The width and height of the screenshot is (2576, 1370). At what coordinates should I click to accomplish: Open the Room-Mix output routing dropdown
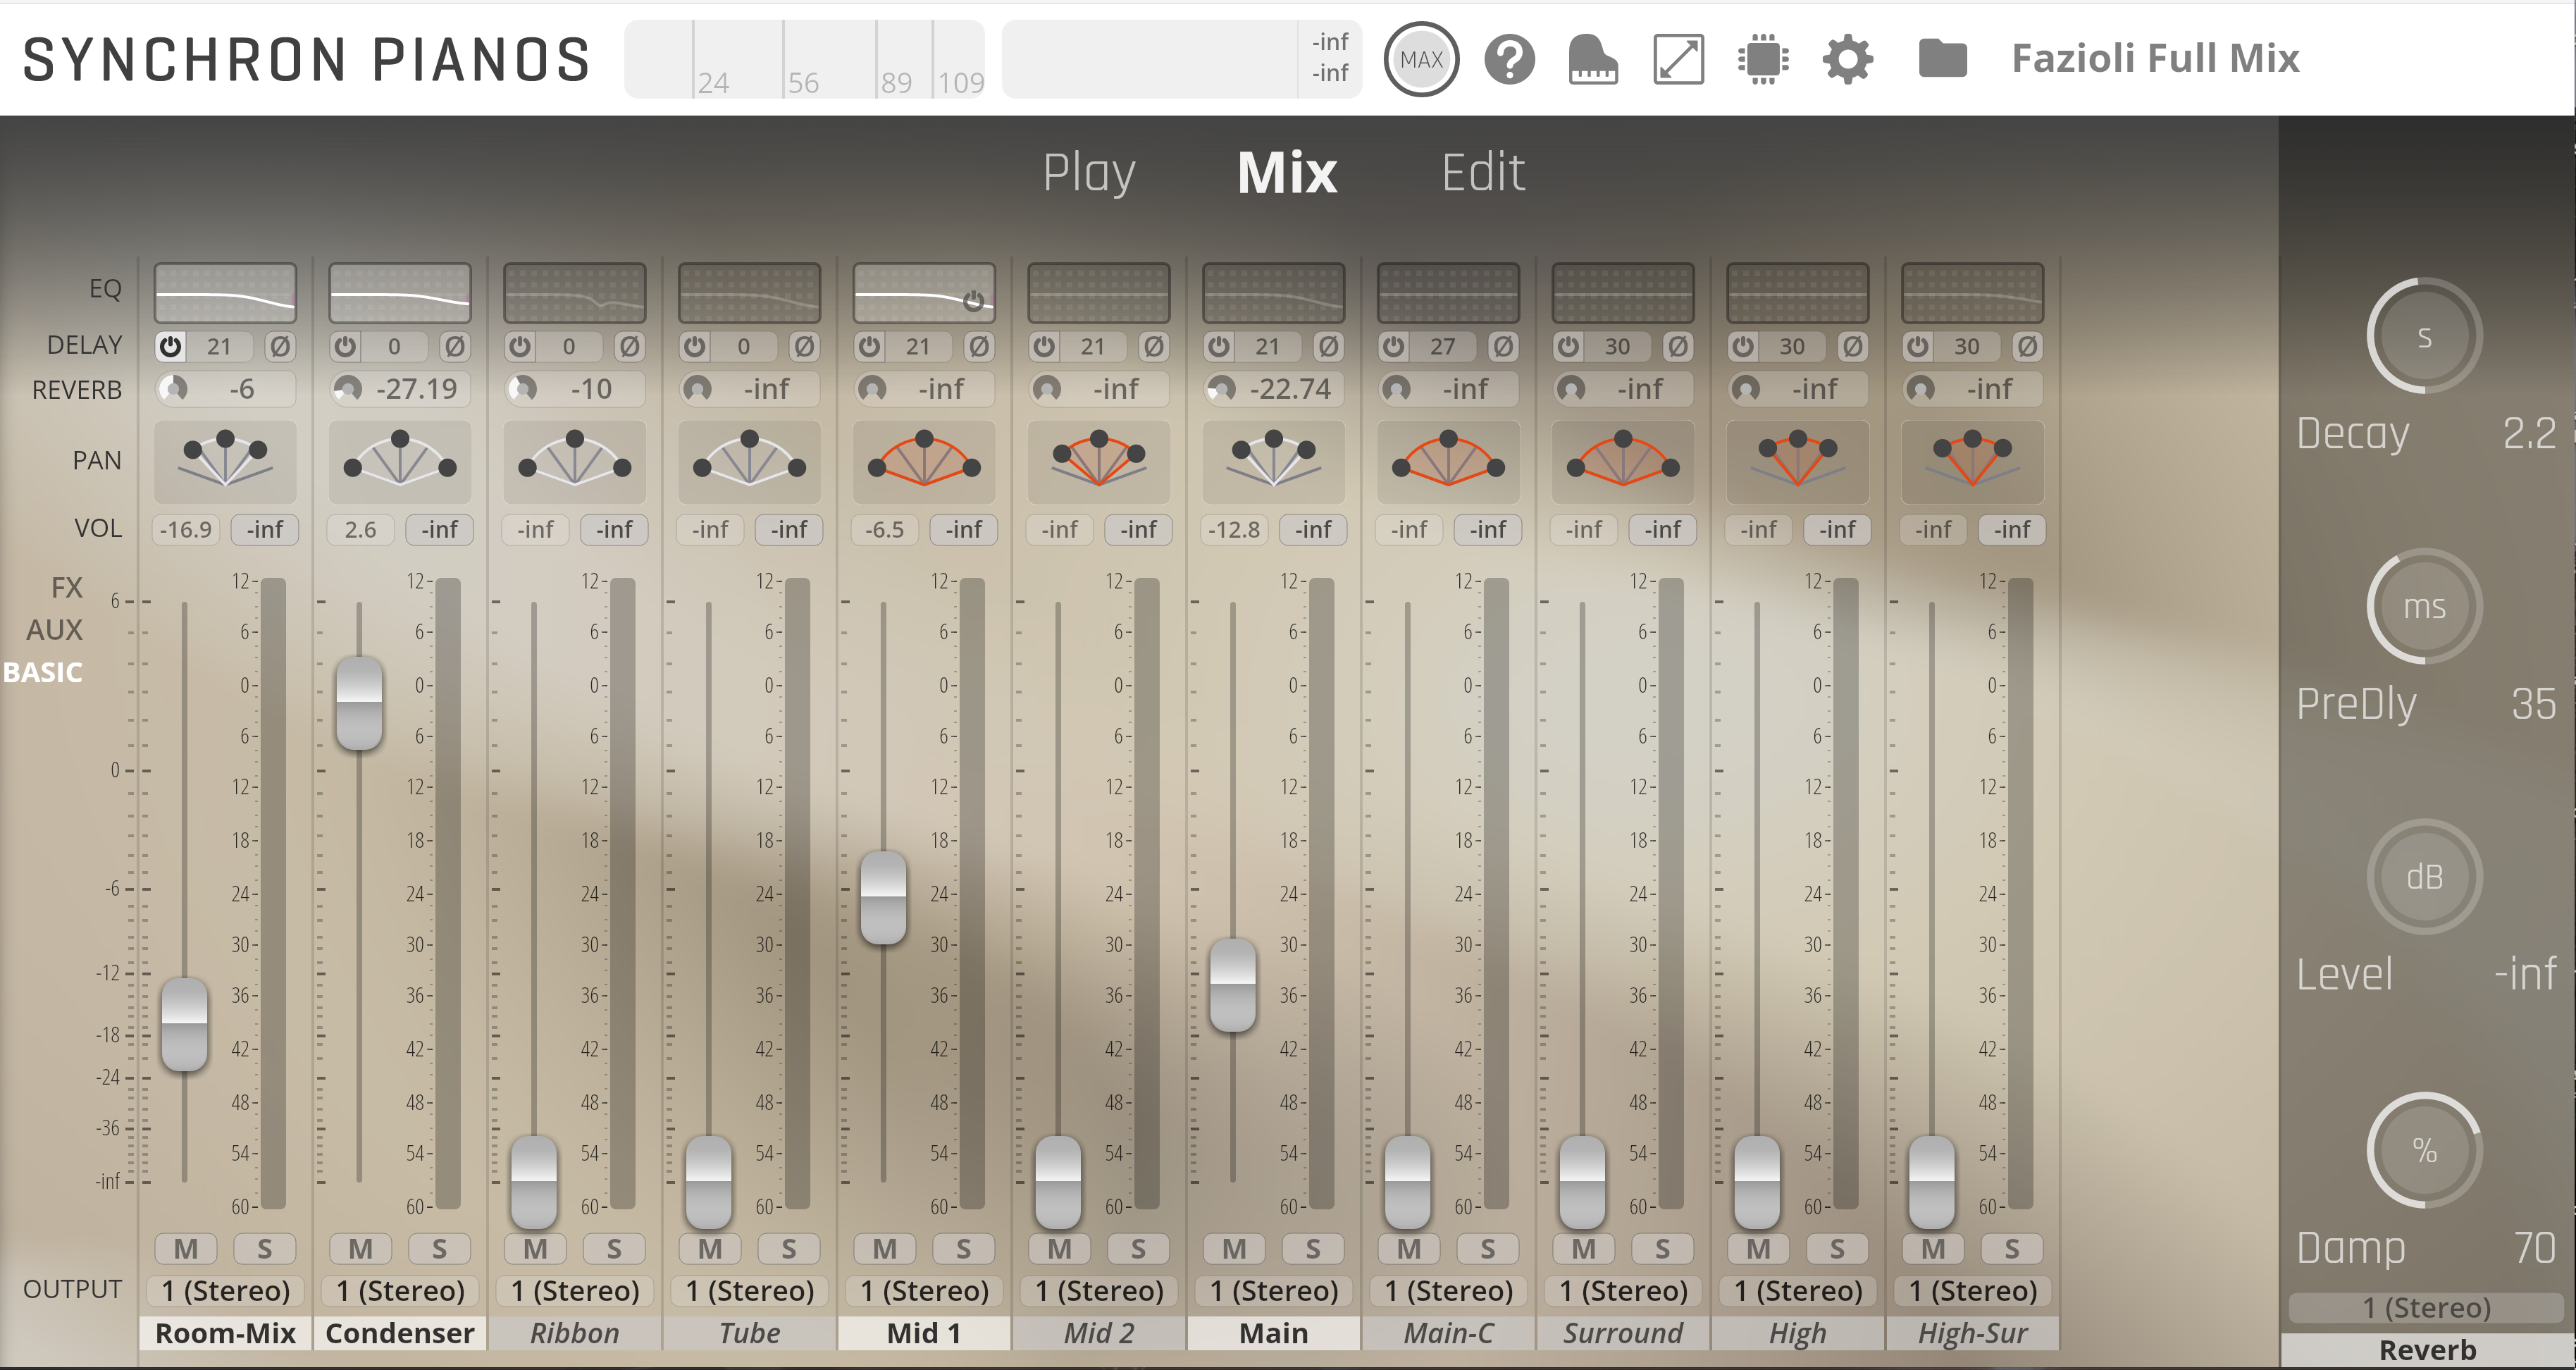[225, 1291]
